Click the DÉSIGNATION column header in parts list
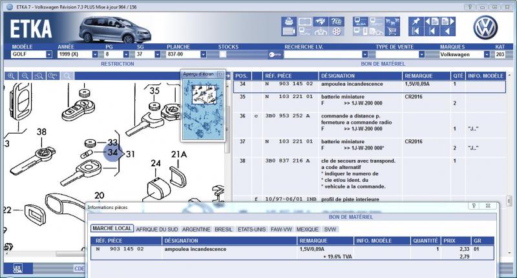 (x=360, y=76)
